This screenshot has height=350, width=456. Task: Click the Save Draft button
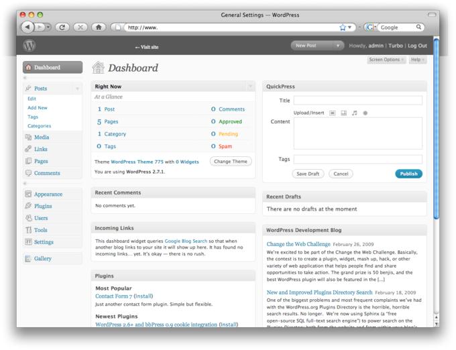tap(308, 174)
